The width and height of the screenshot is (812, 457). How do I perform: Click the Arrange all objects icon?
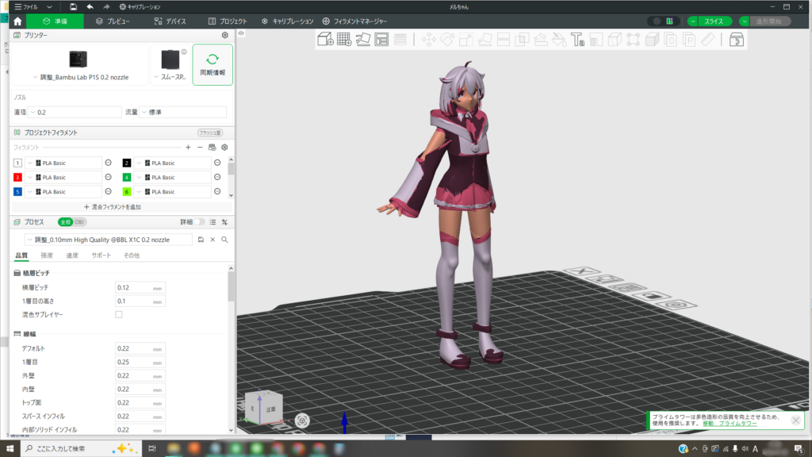pyautogui.click(x=381, y=40)
